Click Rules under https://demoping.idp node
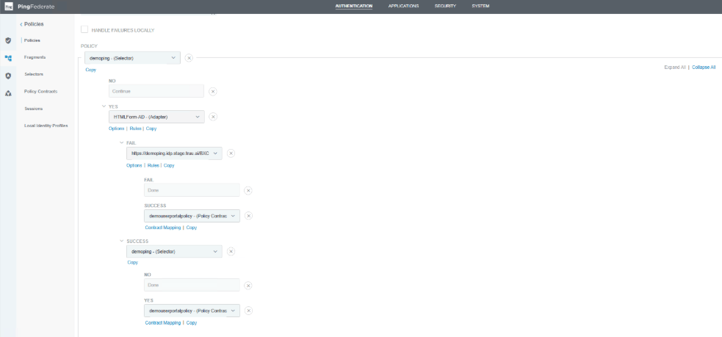Image resolution: width=722 pixels, height=337 pixels. 154,165
